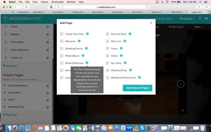The image size is (211, 132).
Task: Switch to the Photo Album site tab
Action: pyautogui.click(x=176, y=27)
